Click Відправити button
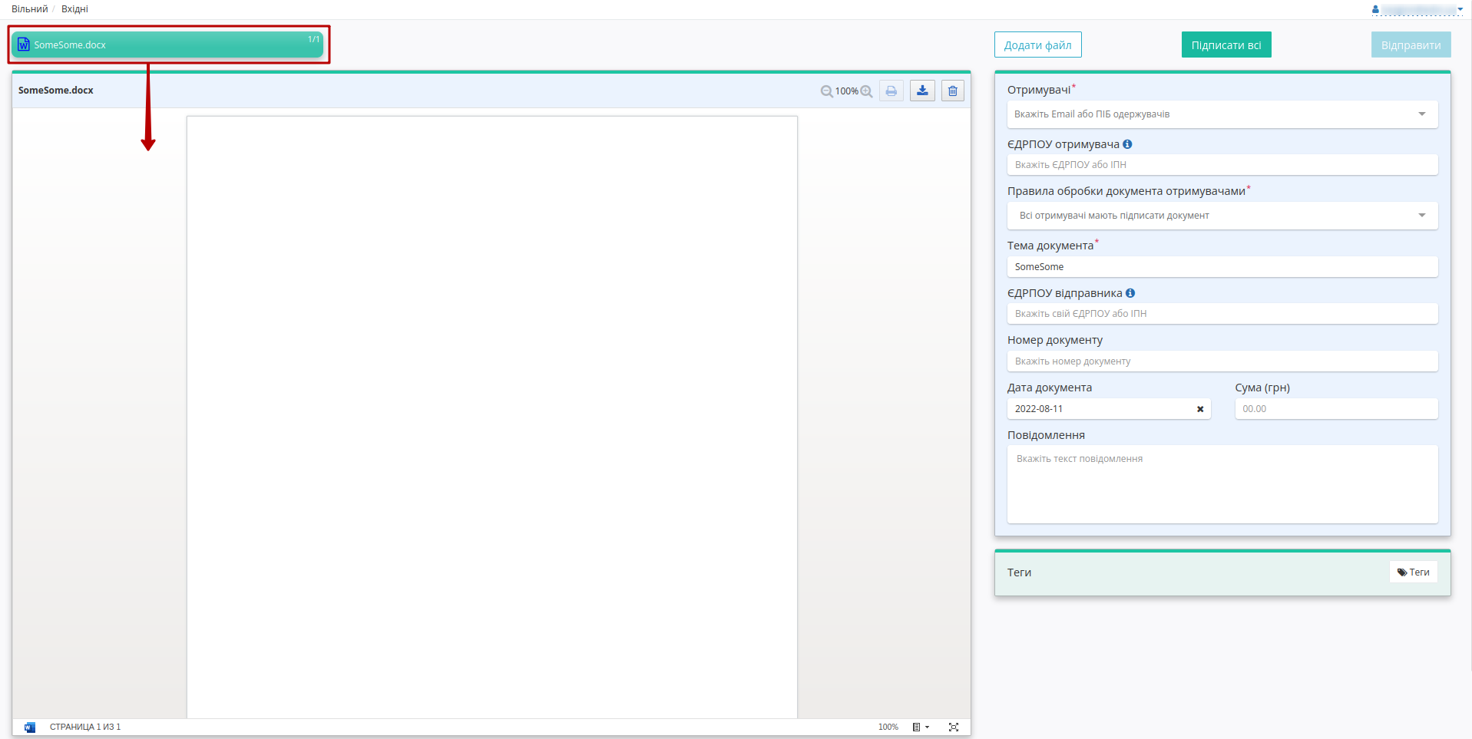1472x739 pixels. [1411, 45]
